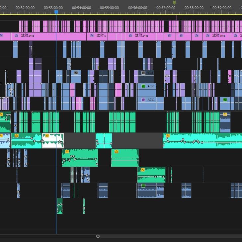Click the fx badge on the A03 clip

click(x=143, y=73)
